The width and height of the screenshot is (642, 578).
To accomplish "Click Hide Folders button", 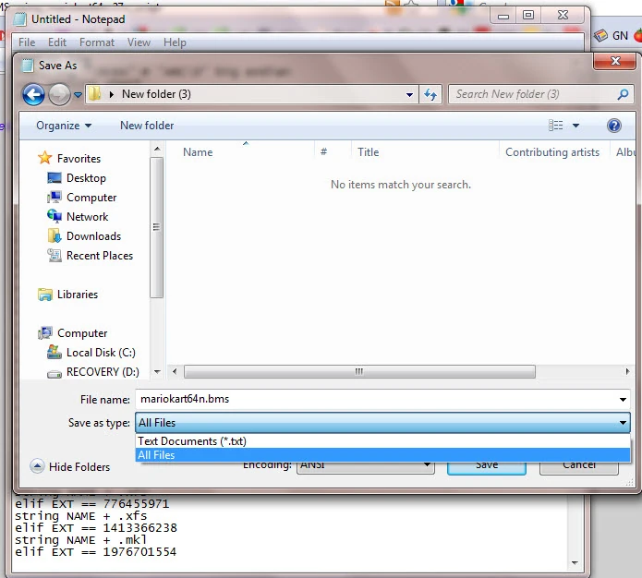I will tap(70, 466).
